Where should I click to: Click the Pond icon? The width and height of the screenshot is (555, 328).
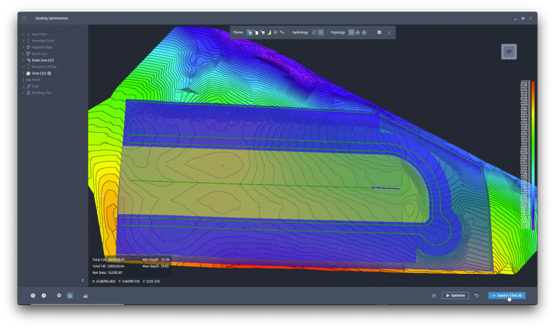coord(28,80)
